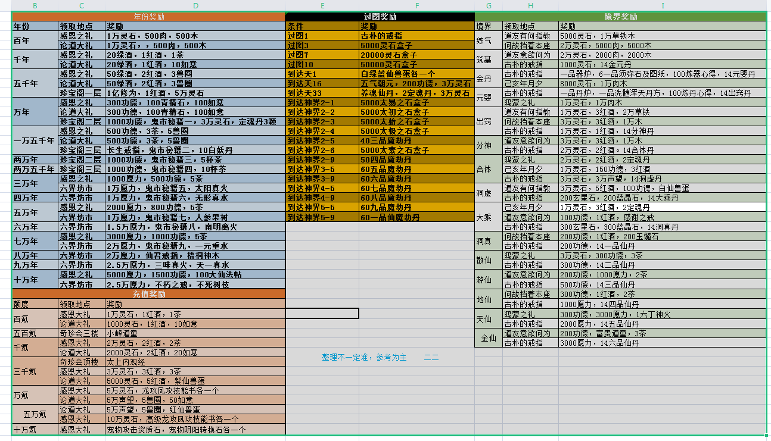Select column header F
This screenshot has height=441, width=771.
coord(417,5)
